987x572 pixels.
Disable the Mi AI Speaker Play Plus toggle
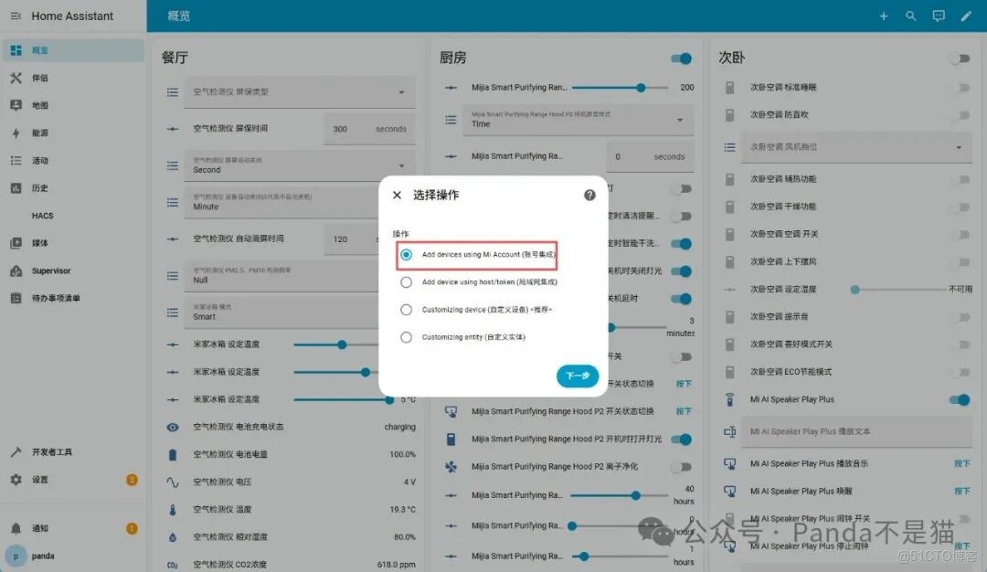[x=959, y=399]
